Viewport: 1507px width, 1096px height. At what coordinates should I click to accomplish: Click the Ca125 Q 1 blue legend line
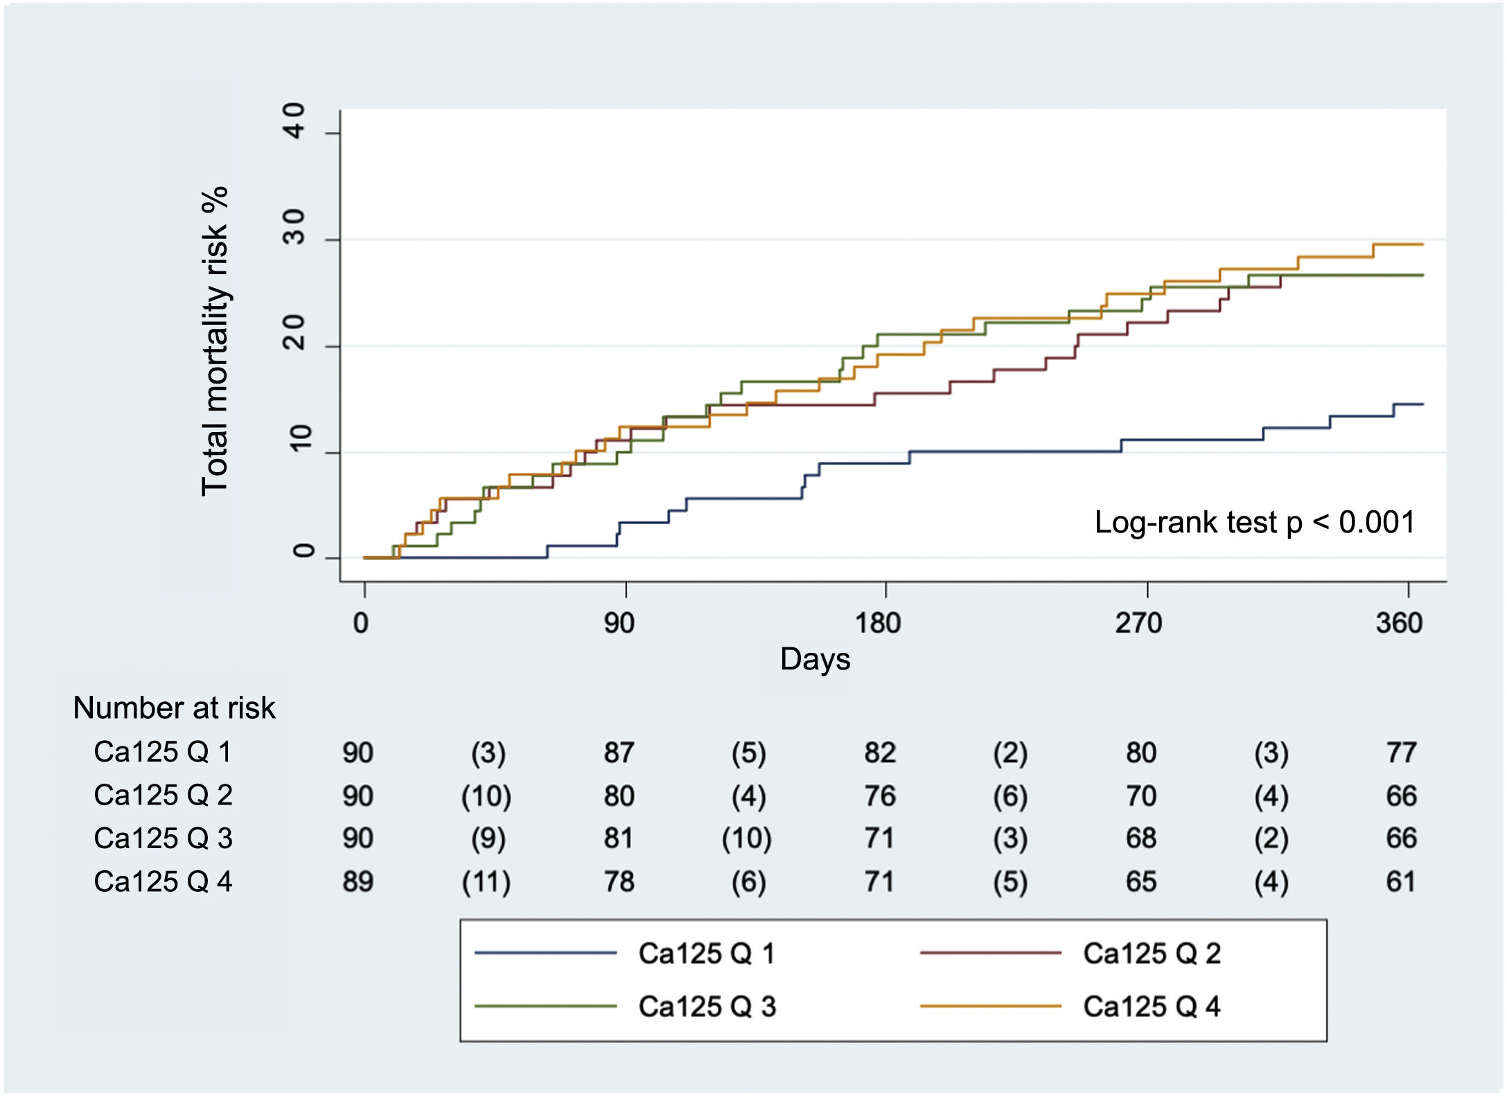[x=545, y=953]
